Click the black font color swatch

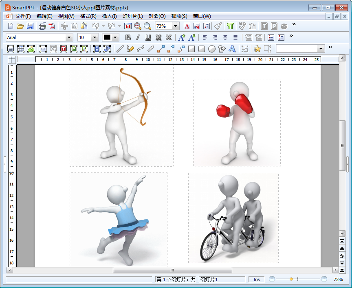click(x=107, y=37)
